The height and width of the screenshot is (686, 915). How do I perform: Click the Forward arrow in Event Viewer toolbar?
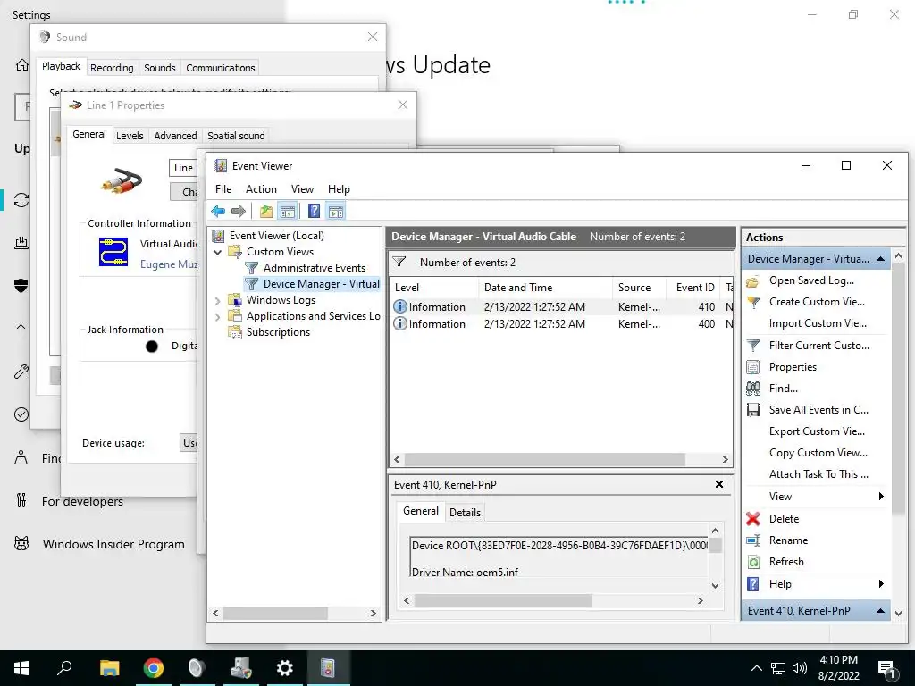pos(238,211)
